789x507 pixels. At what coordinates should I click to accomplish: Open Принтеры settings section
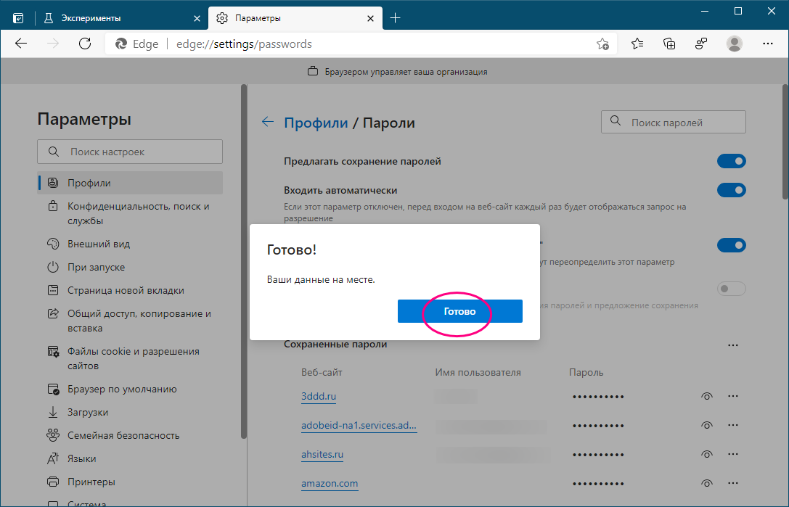click(x=131, y=482)
